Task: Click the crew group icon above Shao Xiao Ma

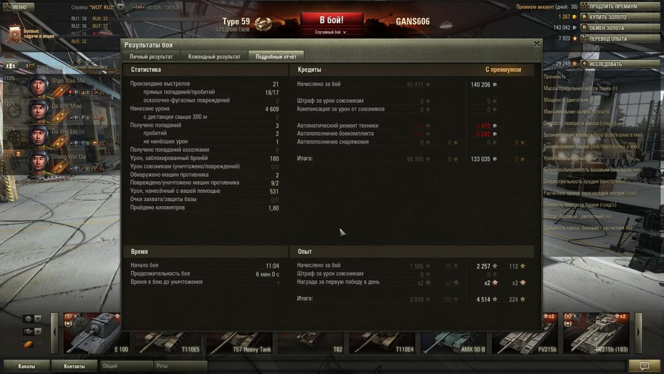Action: pos(11,65)
